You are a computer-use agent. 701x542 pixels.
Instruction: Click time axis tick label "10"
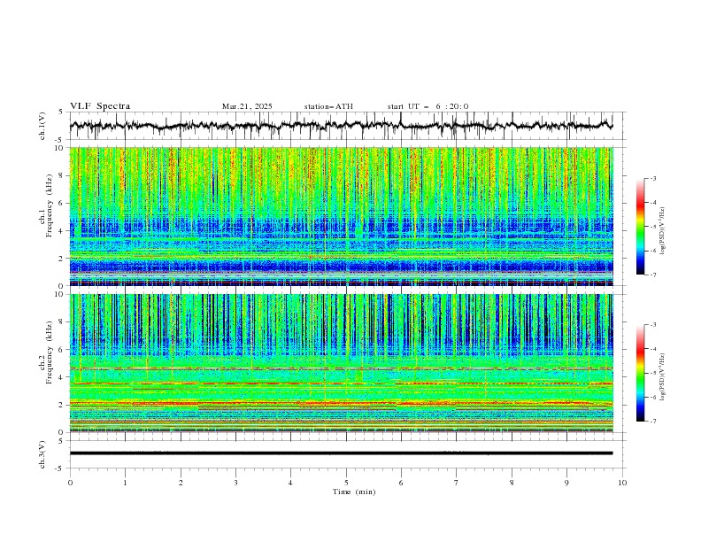pyautogui.click(x=622, y=483)
